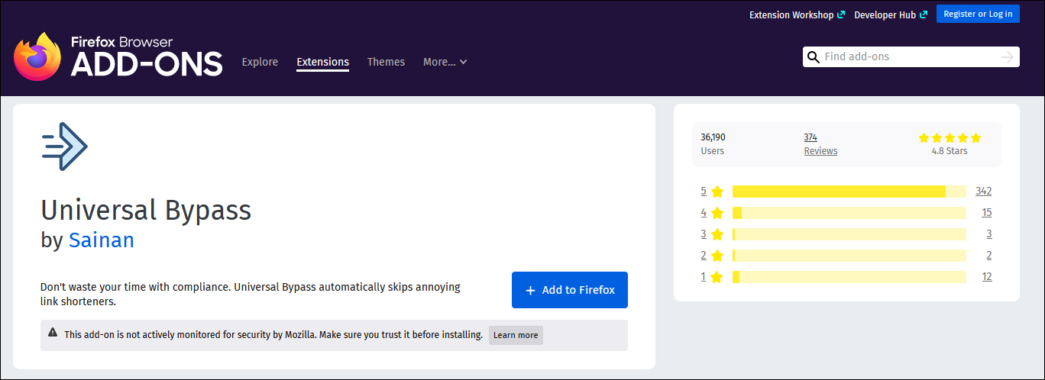
Task: Open the 12 one-star reviews
Action: click(987, 277)
